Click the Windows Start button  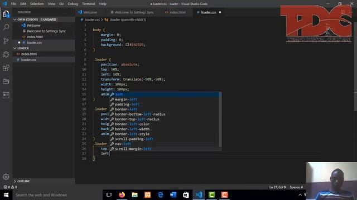click(x=6, y=195)
